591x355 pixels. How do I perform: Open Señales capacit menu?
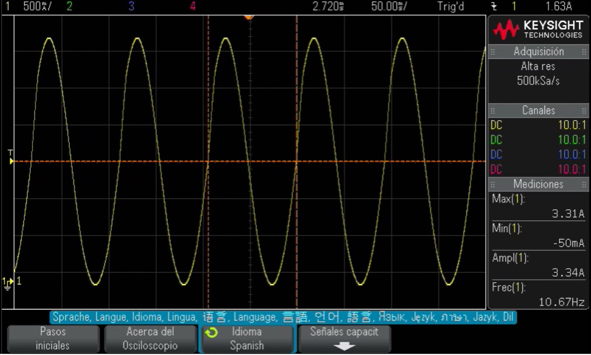coord(344,339)
